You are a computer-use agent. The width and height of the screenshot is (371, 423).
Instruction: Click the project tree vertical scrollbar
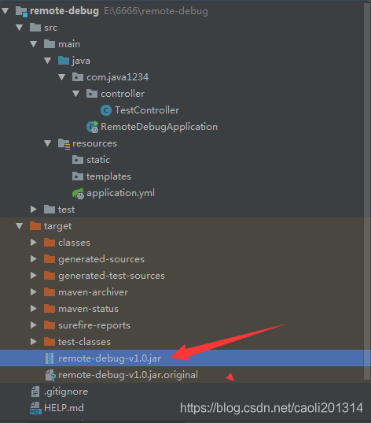pos(367,191)
